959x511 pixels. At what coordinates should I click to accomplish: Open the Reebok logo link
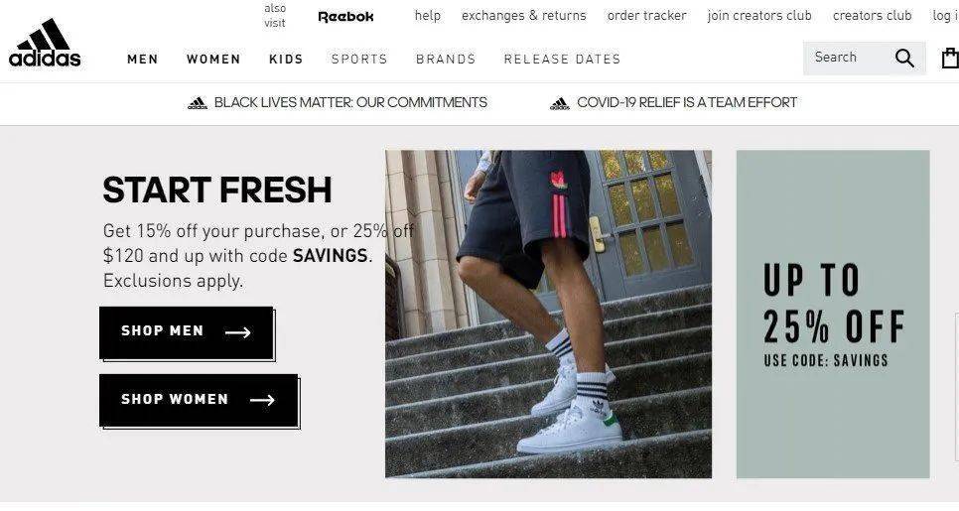pyautogui.click(x=345, y=17)
